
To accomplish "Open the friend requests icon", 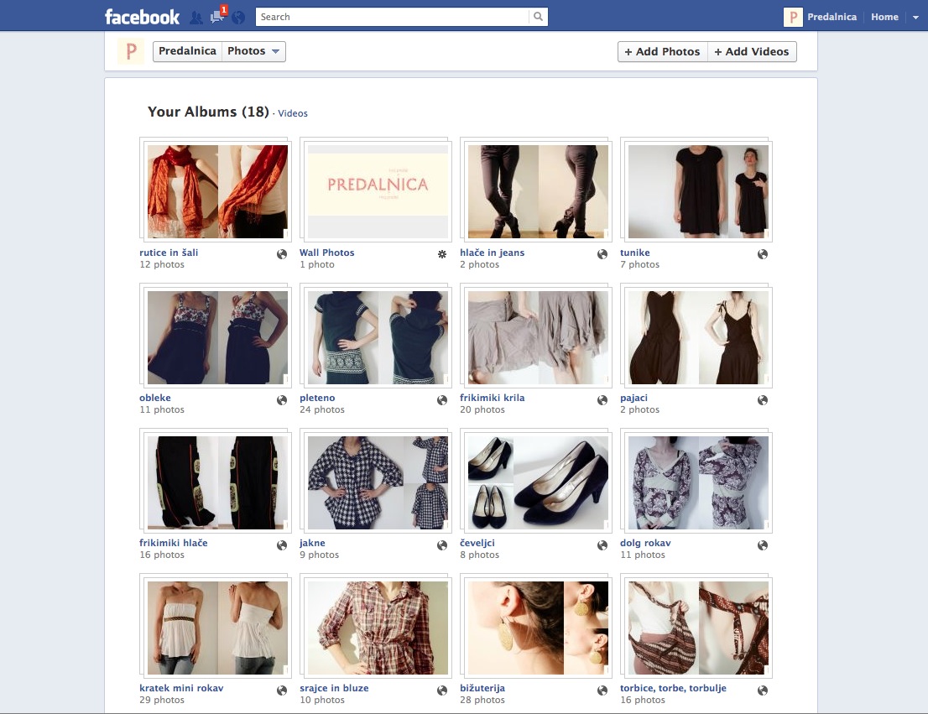I will [x=196, y=17].
